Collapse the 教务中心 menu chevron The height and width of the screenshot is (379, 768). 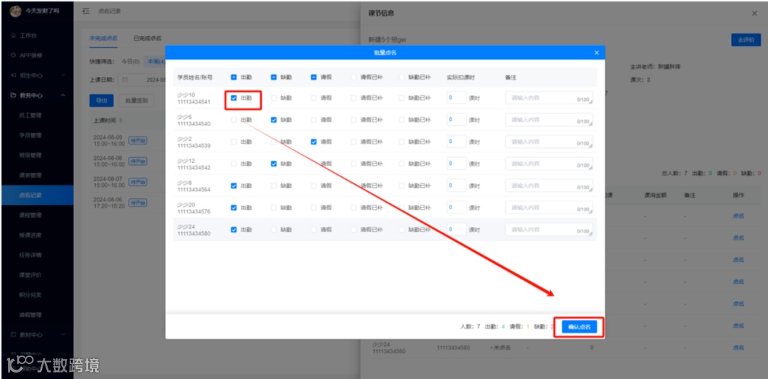(63, 95)
